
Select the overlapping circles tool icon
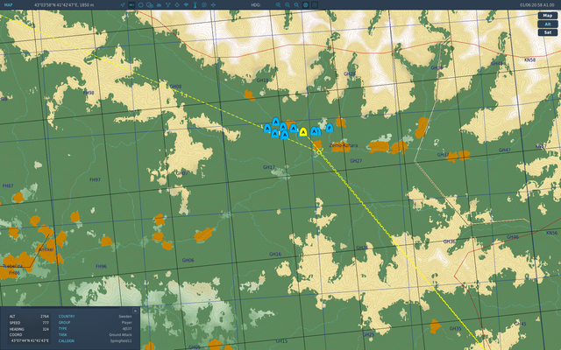click(x=150, y=5)
